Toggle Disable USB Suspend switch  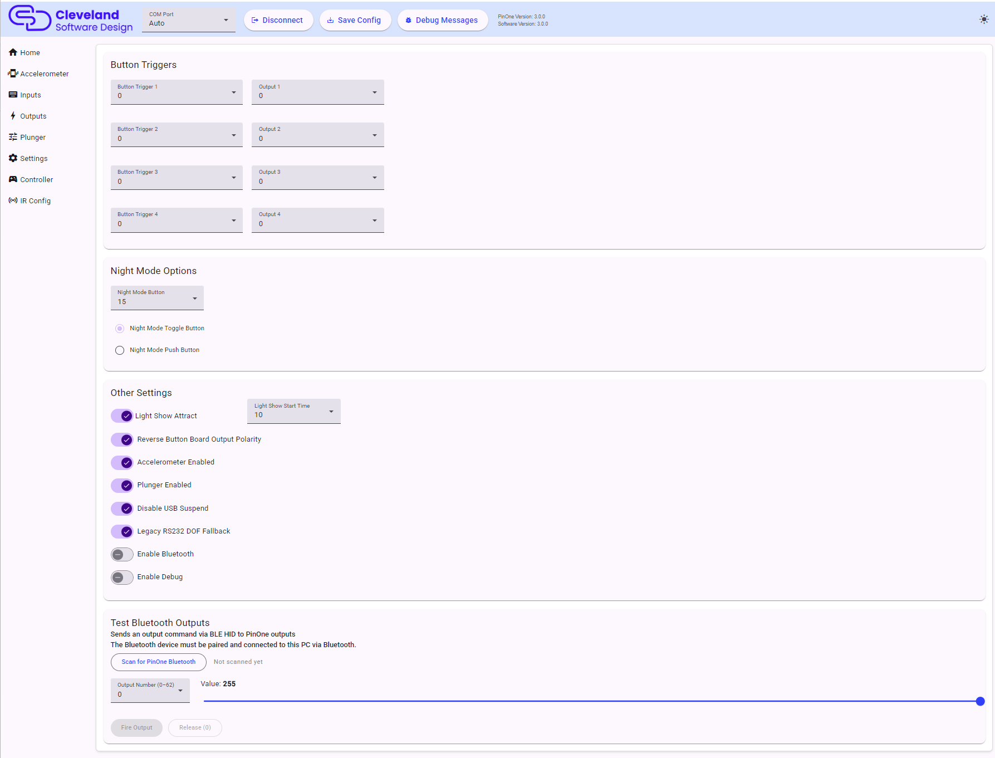pyautogui.click(x=122, y=508)
